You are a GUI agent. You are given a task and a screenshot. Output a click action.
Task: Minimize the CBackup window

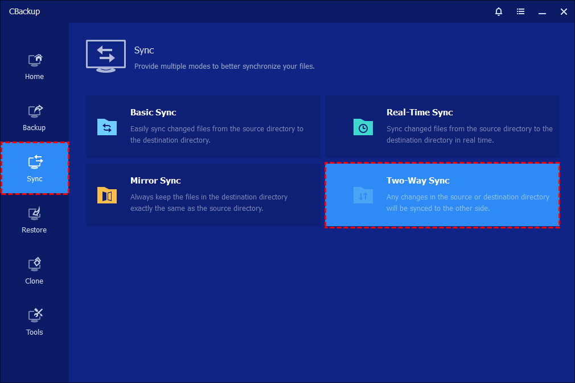coord(542,11)
